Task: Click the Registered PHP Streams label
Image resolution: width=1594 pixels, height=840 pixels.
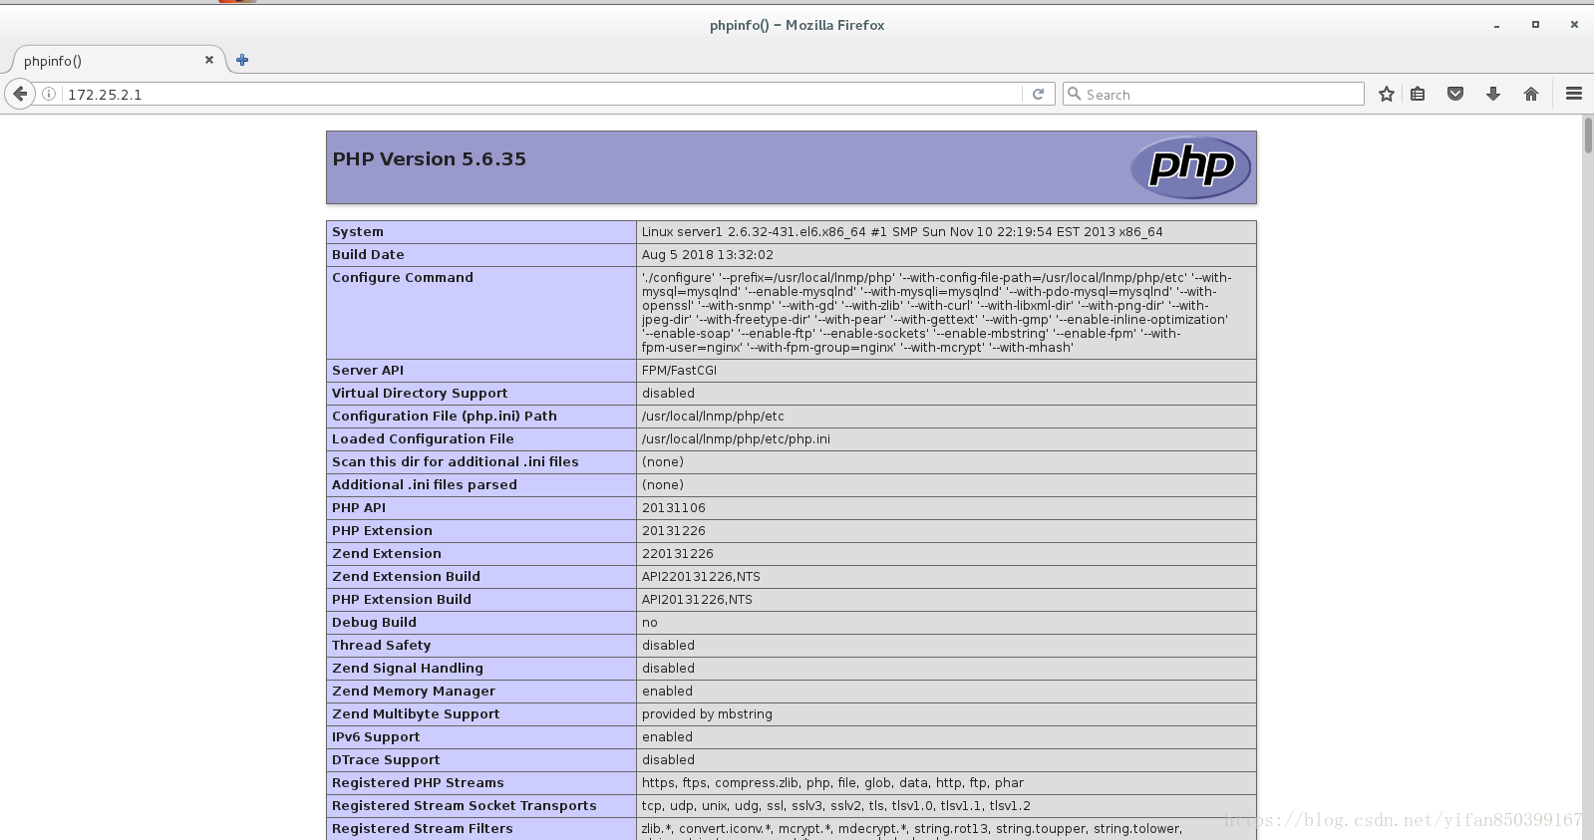Action: [418, 782]
